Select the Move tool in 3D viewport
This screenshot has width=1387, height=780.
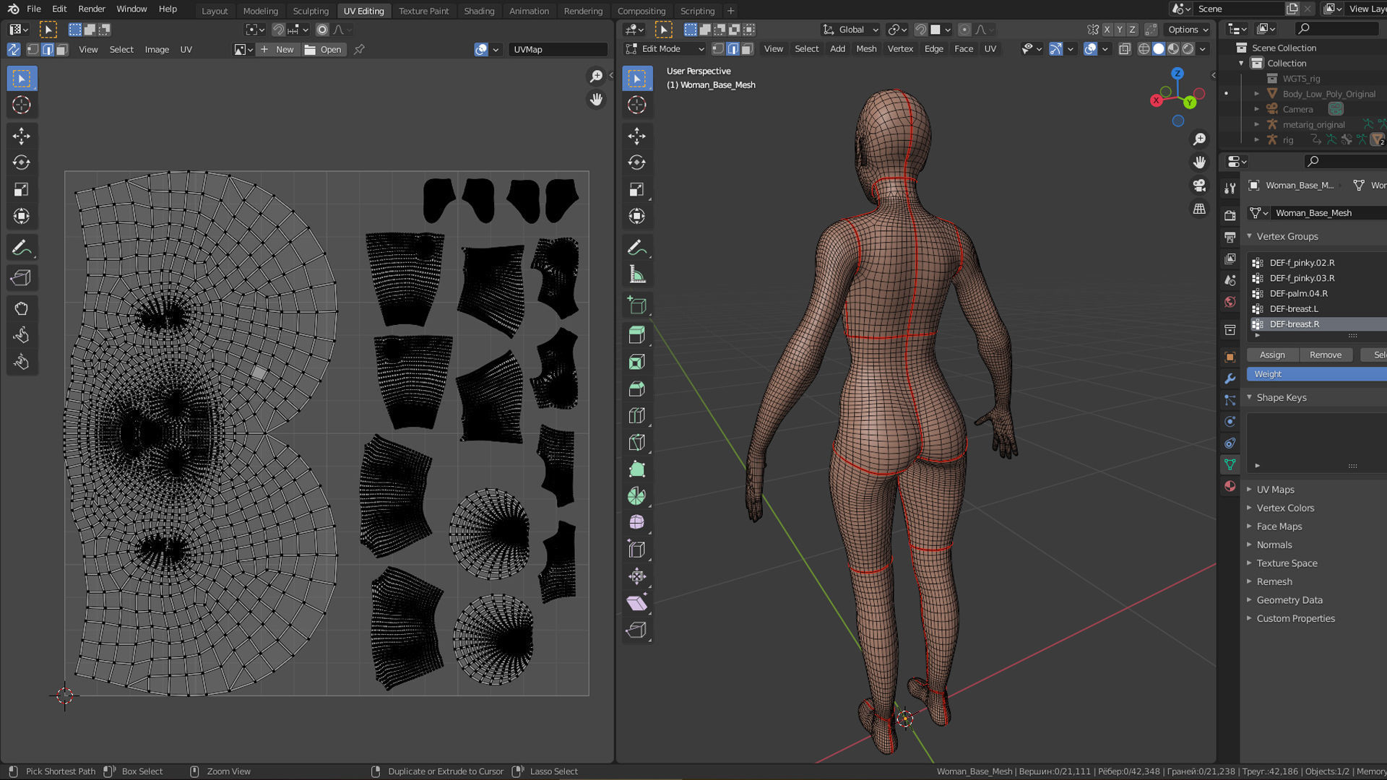click(x=637, y=136)
